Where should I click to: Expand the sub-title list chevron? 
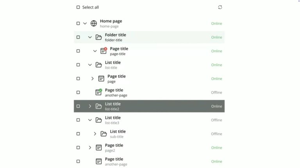tap(95, 134)
